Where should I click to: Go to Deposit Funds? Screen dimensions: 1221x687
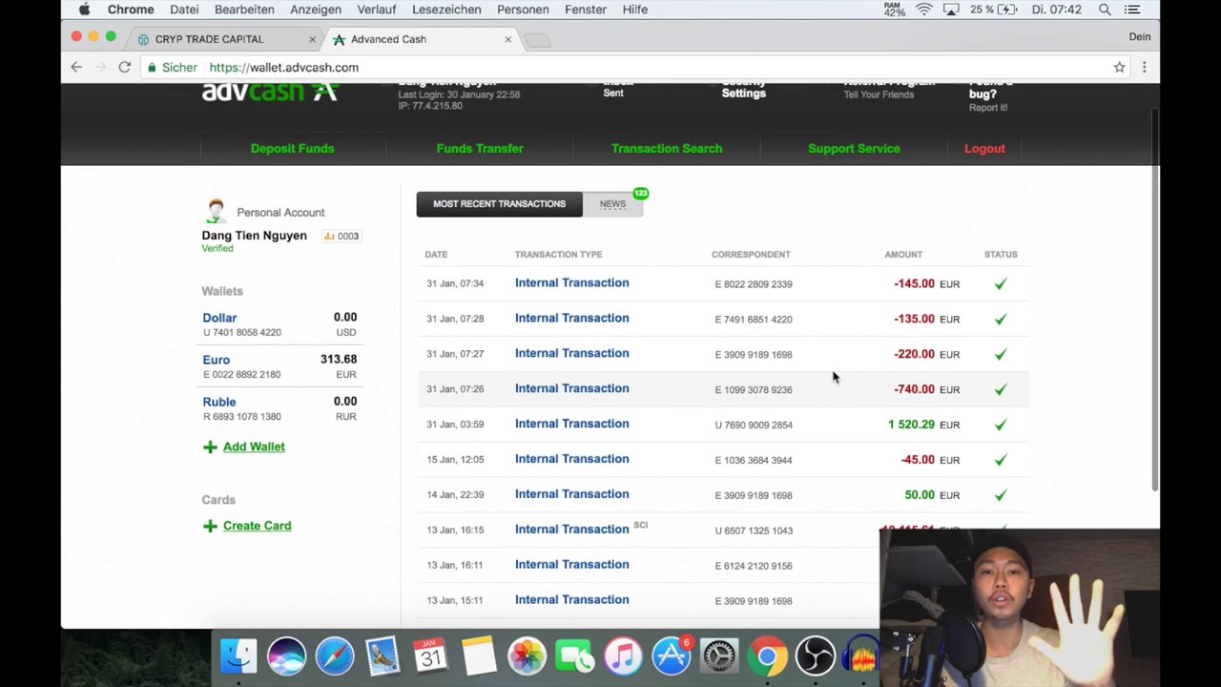pos(292,148)
